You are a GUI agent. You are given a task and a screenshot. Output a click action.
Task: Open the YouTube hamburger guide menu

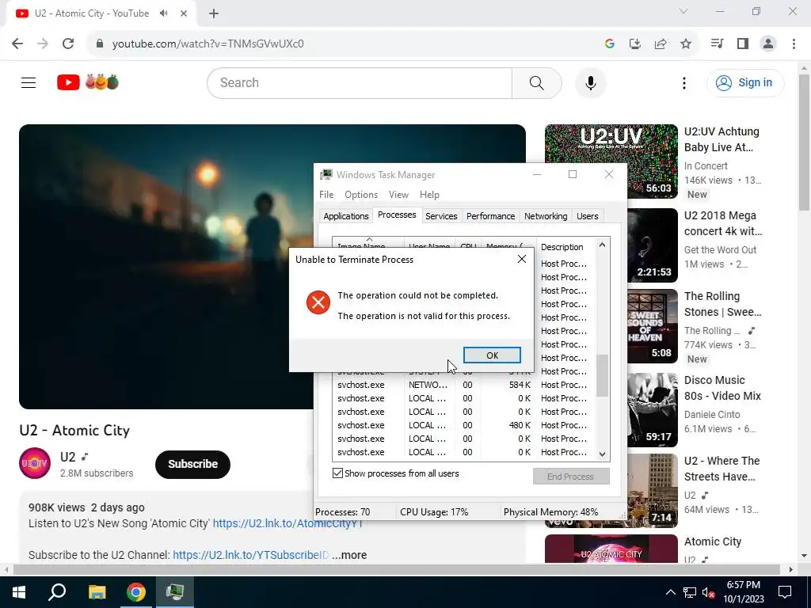pyautogui.click(x=29, y=82)
